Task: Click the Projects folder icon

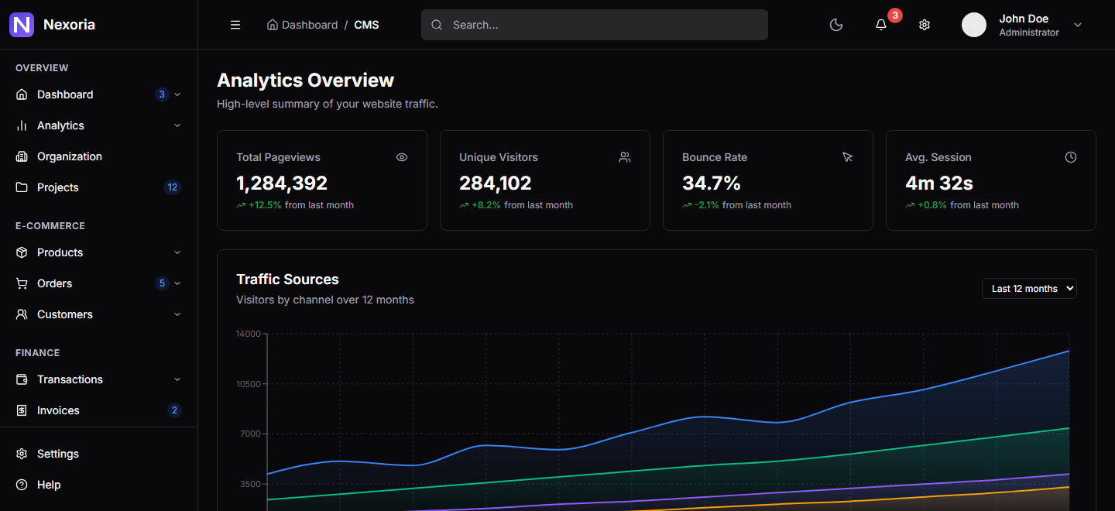Action: click(x=22, y=187)
